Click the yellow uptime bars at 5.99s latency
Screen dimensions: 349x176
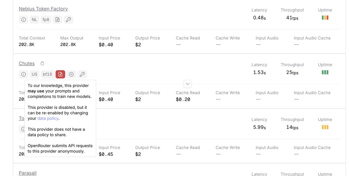tap(325, 127)
